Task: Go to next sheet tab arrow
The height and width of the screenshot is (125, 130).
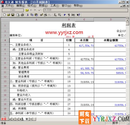Action: pyautogui.click(x=17, y=119)
